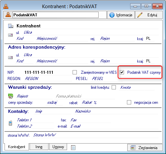Click the Strona WWW field
Viewport: 166px width, 154px height.
click(x=95, y=135)
